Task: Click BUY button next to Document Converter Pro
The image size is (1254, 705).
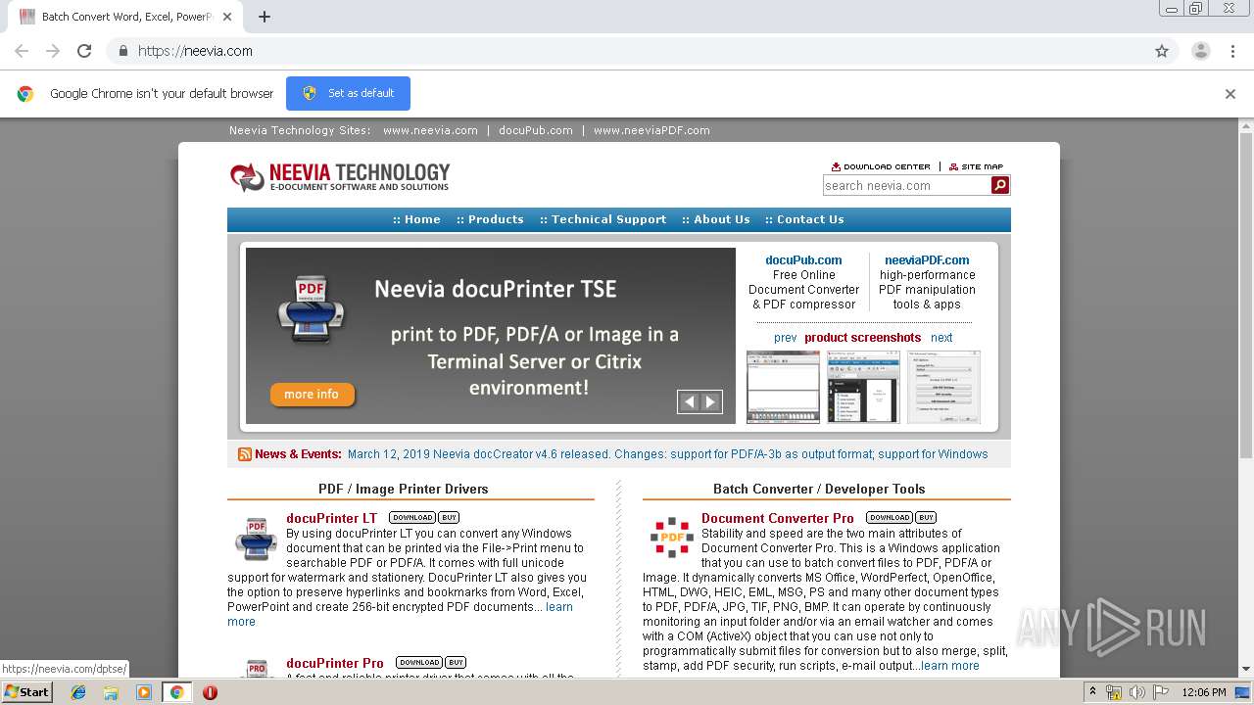Action: pyautogui.click(x=926, y=517)
